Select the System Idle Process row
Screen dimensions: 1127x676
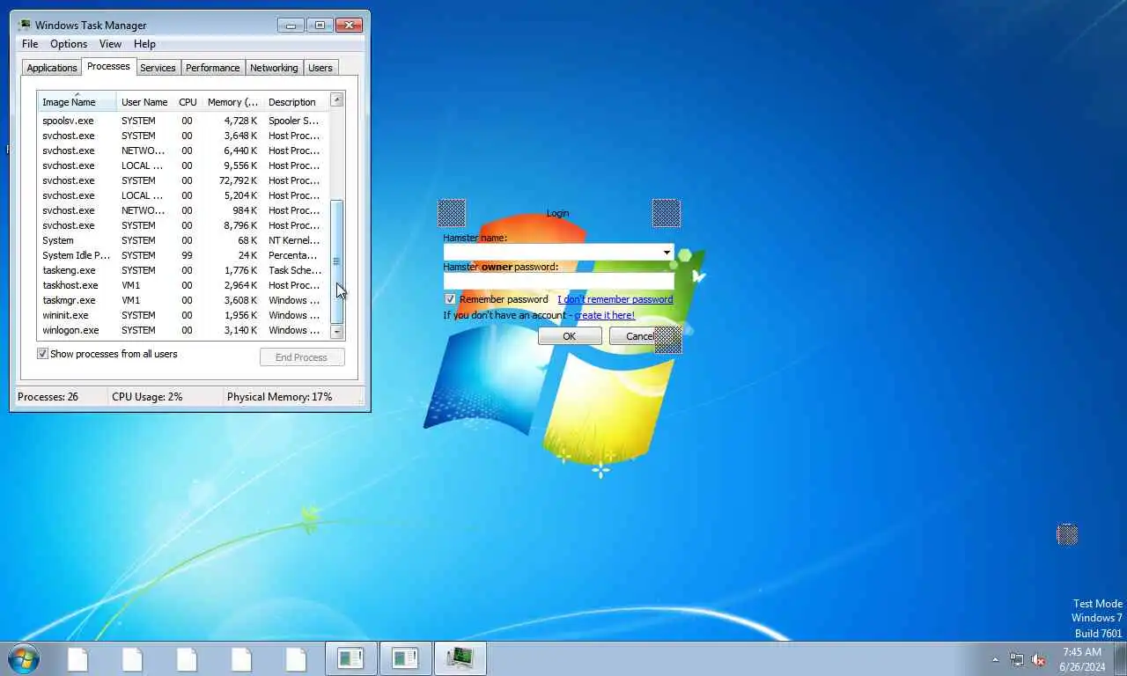183,255
